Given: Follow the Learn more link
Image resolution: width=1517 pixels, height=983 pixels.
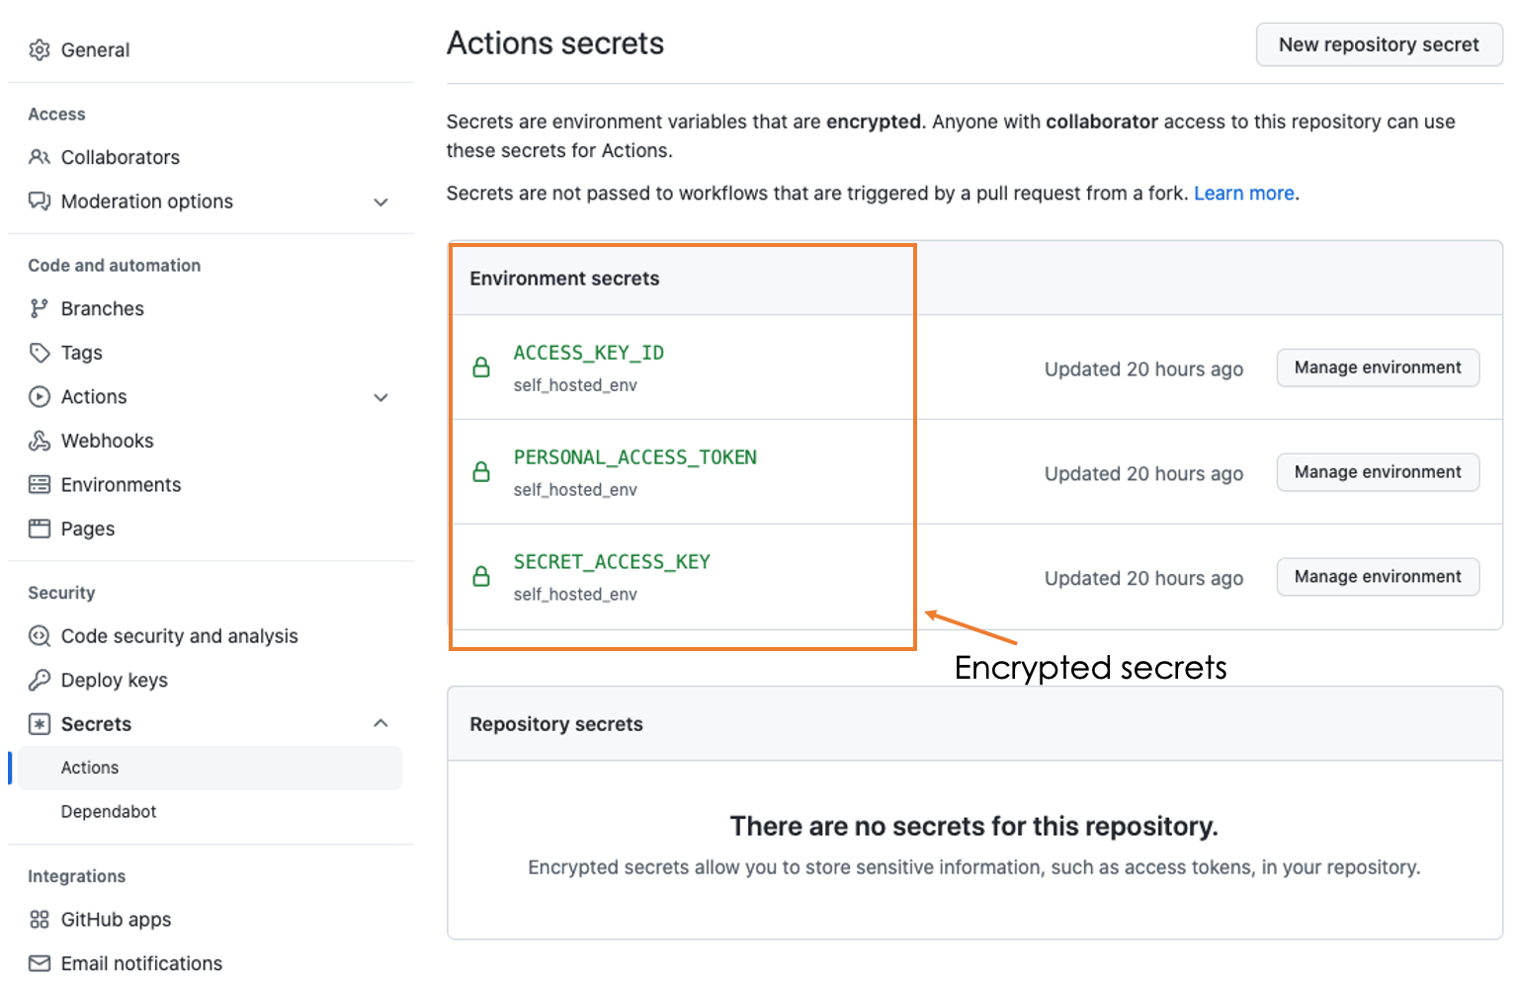Looking at the screenshot, I should 1243,194.
